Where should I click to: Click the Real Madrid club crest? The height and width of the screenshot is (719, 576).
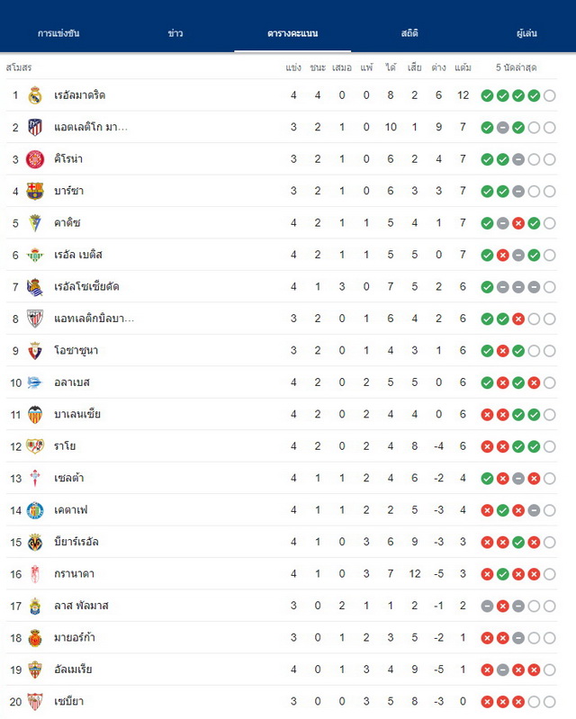35,95
